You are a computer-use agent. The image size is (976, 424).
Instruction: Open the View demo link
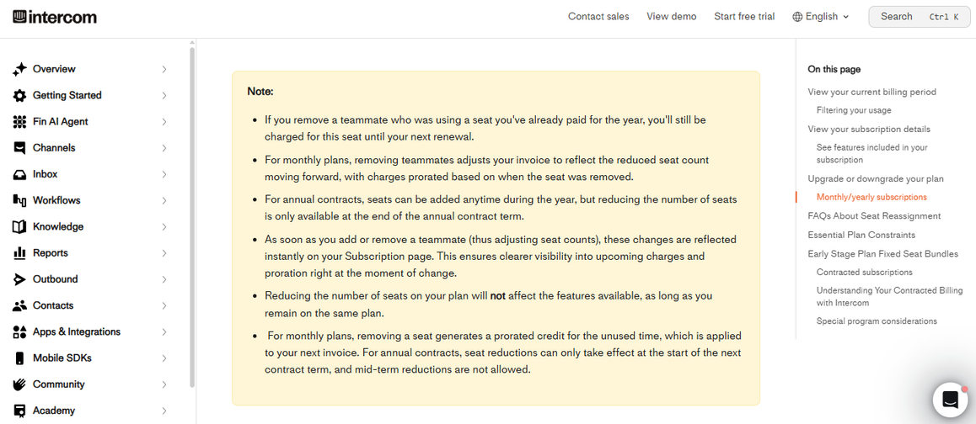coord(671,17)
